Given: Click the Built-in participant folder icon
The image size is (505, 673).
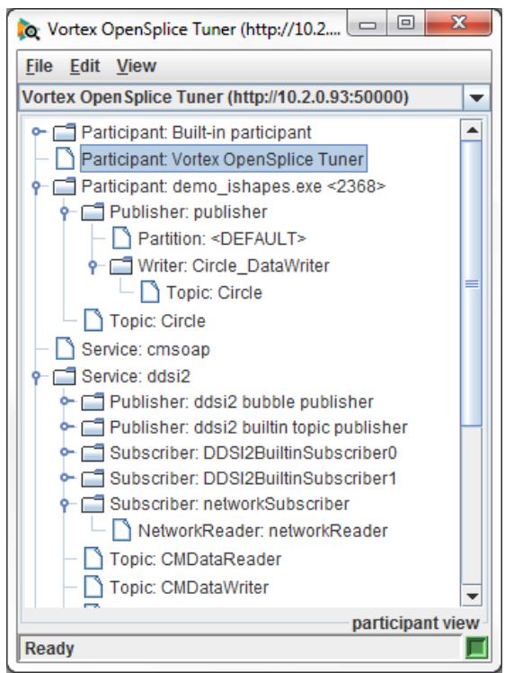Looking at the screenshot, I should 65,132.
